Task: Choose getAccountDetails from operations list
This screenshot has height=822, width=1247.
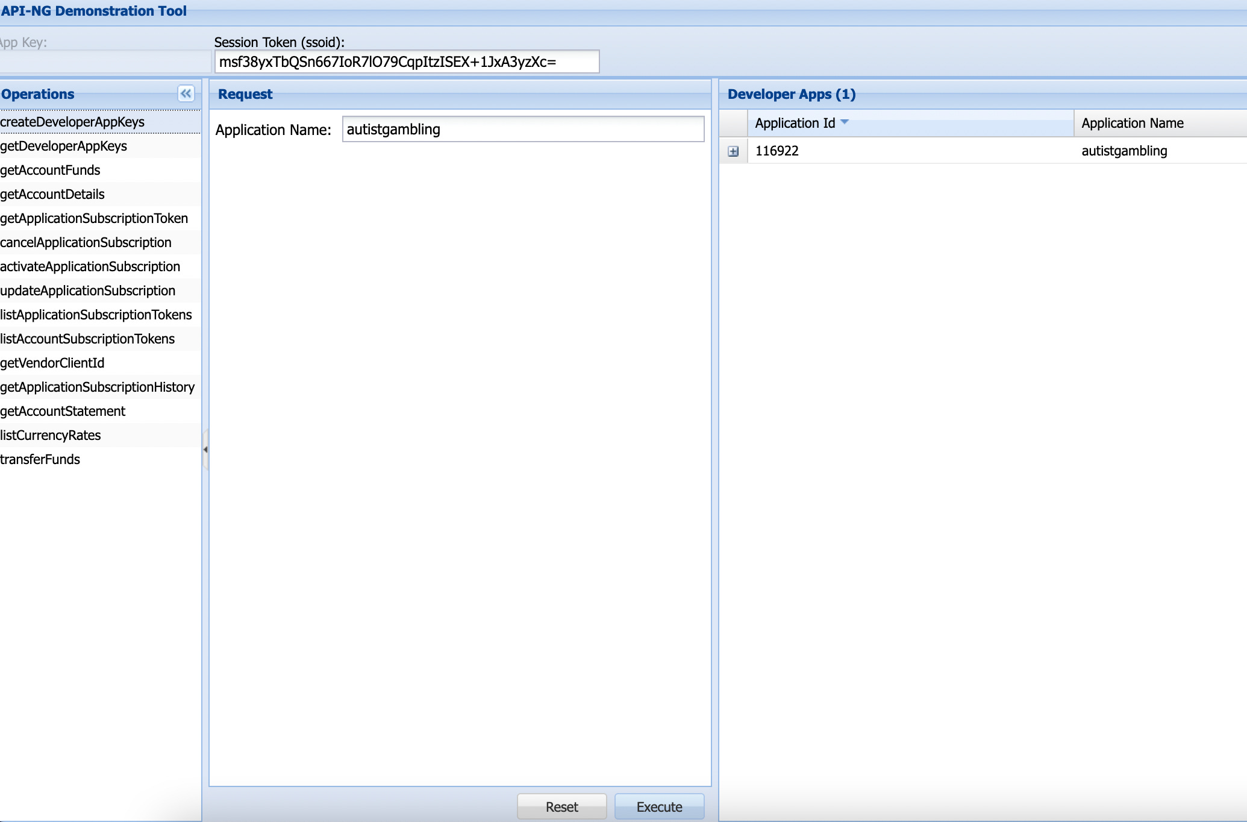Action: [52, 194]
